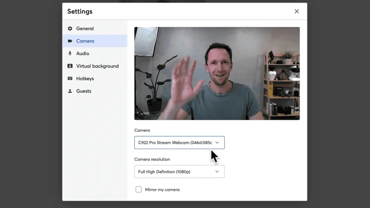The width and height of the screenshot is (370, 208).
Task: Enable the Mirror my camera checkbox
Action: point(138,189)
